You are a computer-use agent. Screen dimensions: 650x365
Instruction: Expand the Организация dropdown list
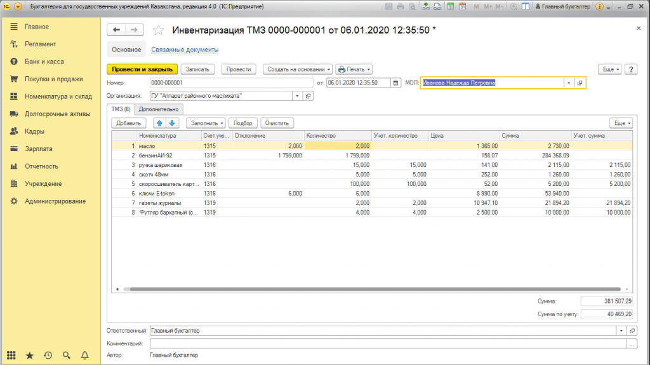point(298,96)
